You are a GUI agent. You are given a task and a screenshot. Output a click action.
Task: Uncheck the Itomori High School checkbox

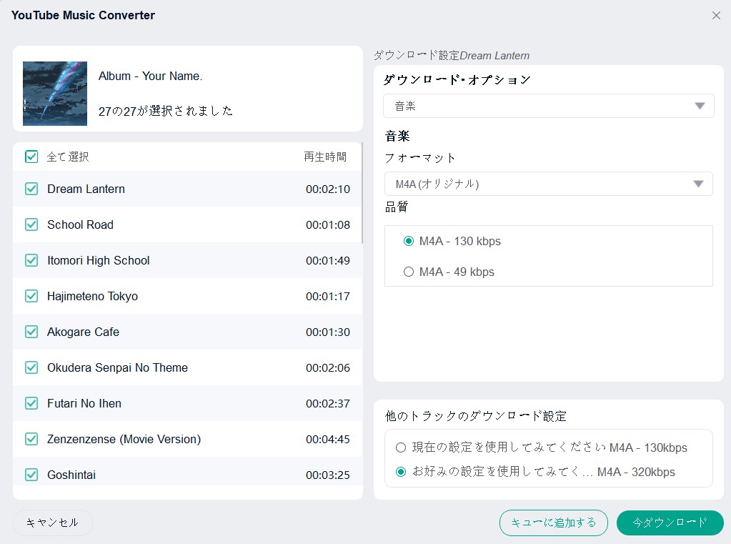pos(31,260)
